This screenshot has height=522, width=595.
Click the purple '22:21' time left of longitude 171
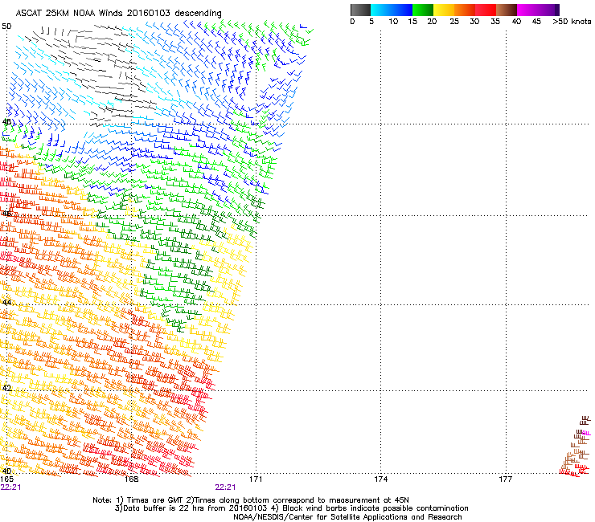click(225, 487)
